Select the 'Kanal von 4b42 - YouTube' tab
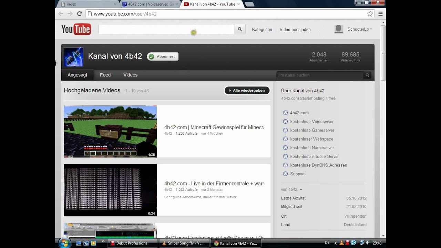This screenshot has width=441, height=248. [x=212, y=4]
